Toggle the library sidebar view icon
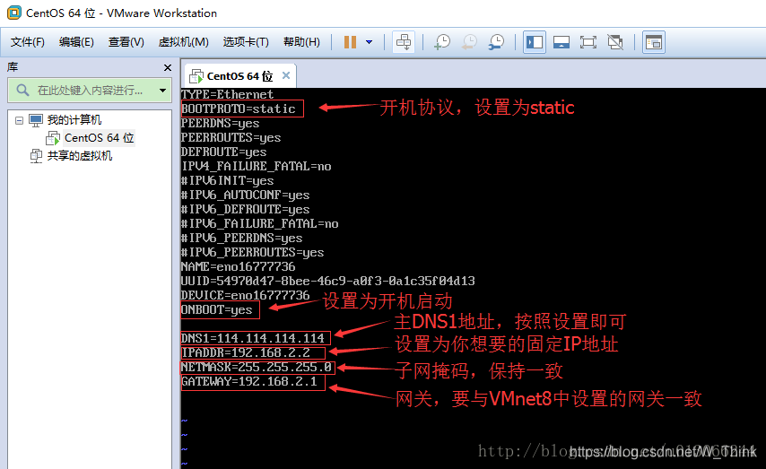Screen dimensions: 766x469 click(x=535, y=42)
